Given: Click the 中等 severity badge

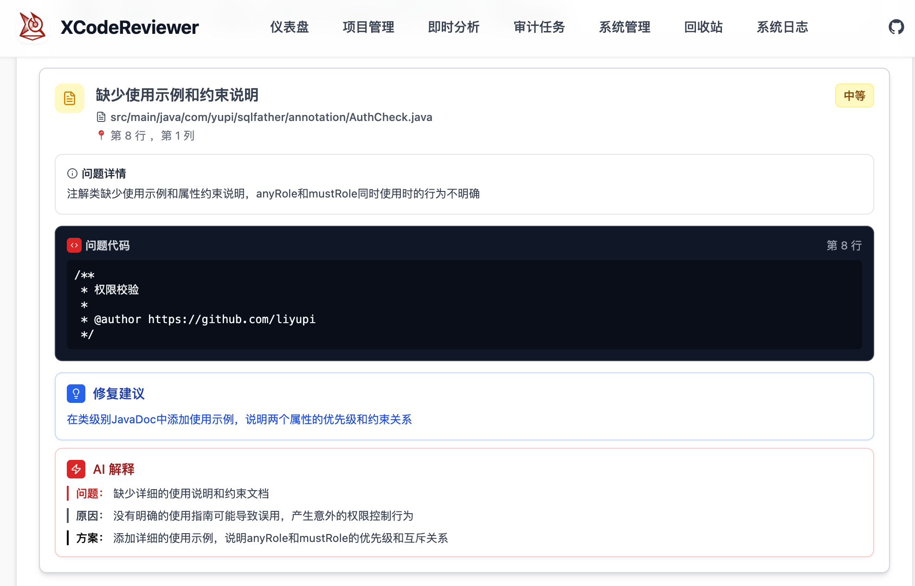Looking at the screenshot, I should coord(854,95).
